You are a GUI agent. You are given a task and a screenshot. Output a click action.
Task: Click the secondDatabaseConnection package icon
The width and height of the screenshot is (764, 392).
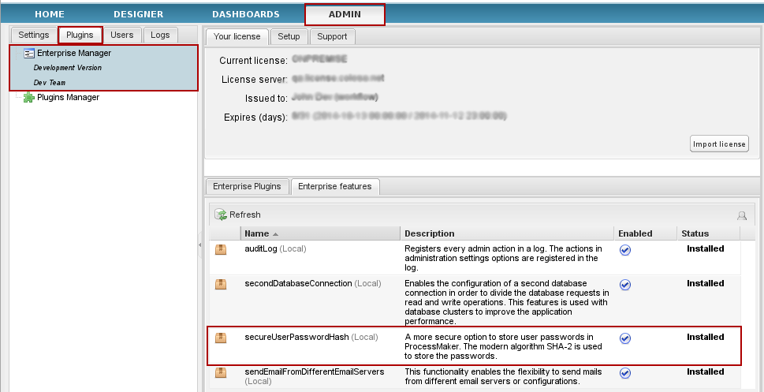221,284
